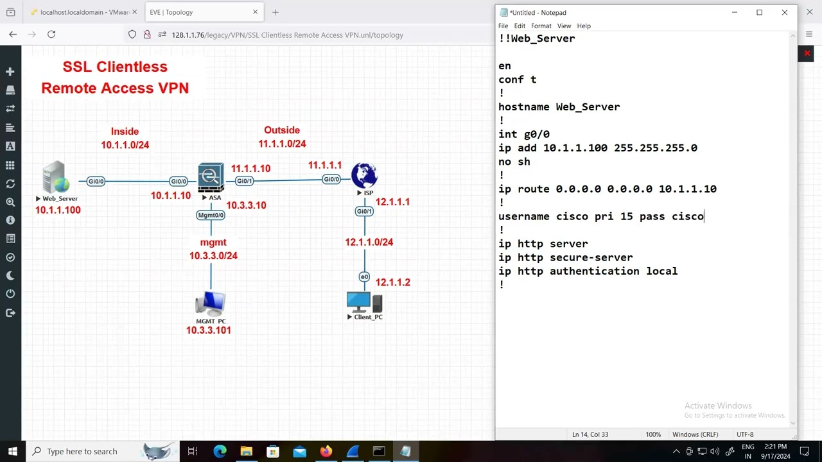Click the connection not secure lock icon
Image resolution: width=822 pixels, height=462 pixels.
[x=148, y=35]
